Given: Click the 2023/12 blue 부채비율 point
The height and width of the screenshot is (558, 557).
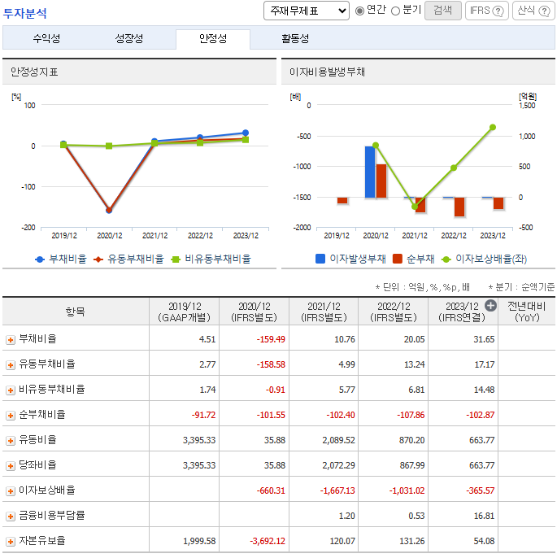Looking at the screenshot, I should (246, 133).
